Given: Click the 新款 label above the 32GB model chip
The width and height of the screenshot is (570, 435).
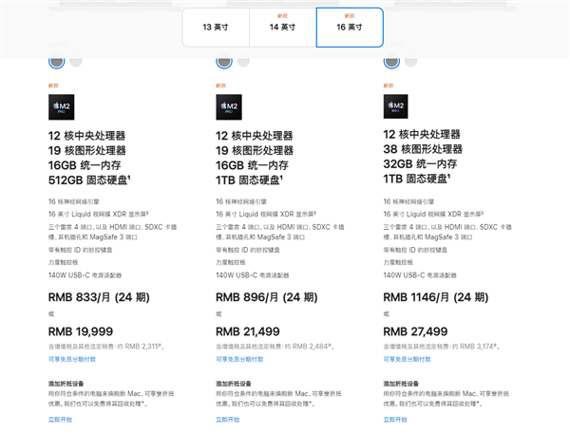Looking at the screenshot, I should point(388,85).
